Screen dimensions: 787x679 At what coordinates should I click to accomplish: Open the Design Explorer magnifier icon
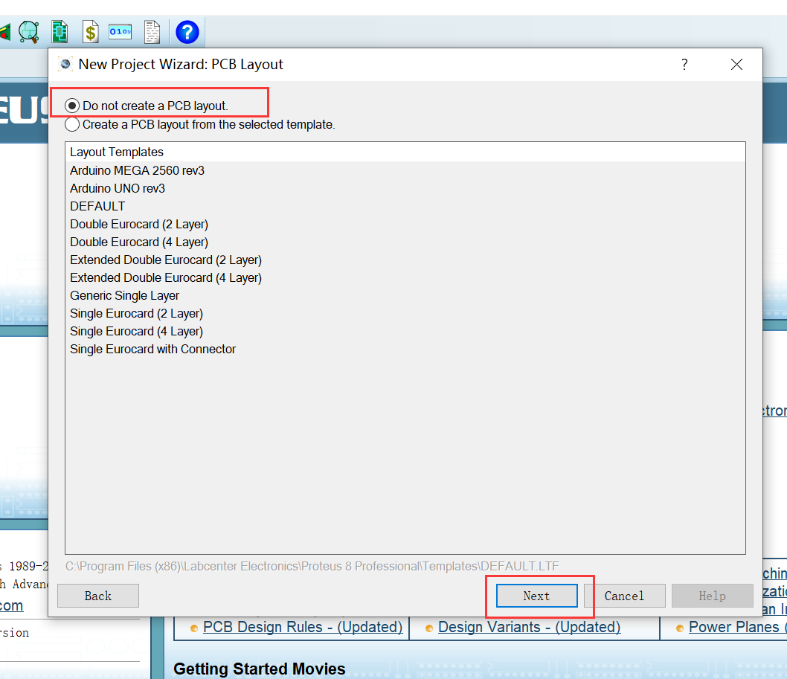(28, 32)
